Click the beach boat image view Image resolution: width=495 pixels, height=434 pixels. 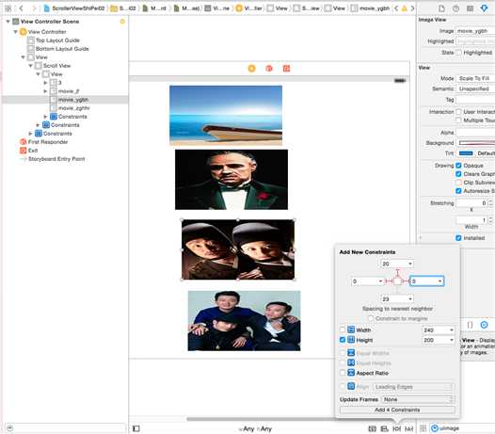(x=226, y=115)
